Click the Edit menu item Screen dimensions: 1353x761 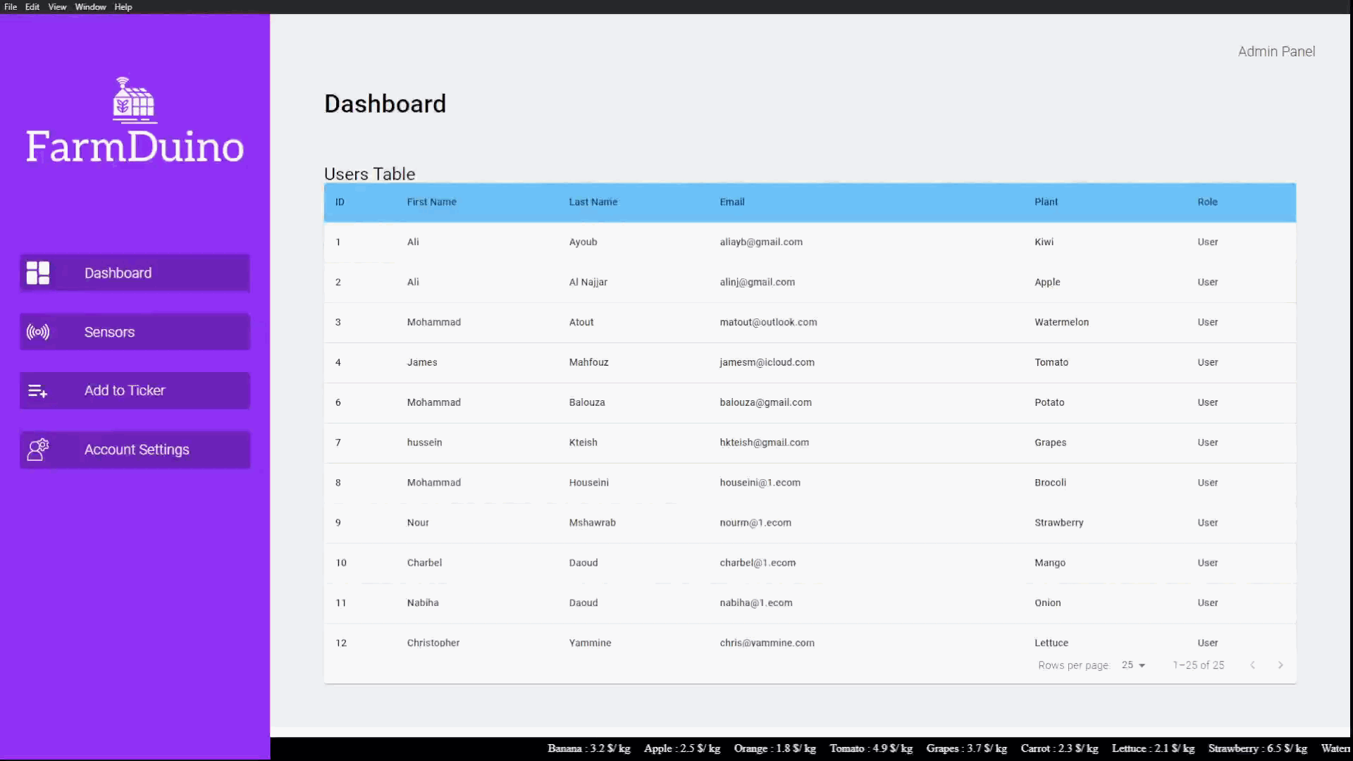click(x=32, y=6)
